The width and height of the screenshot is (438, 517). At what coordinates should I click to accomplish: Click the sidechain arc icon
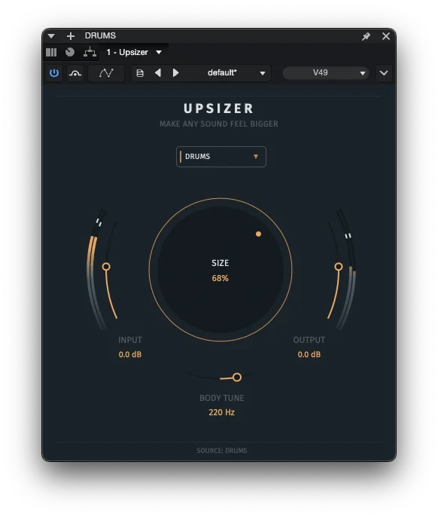coord(75,73)
